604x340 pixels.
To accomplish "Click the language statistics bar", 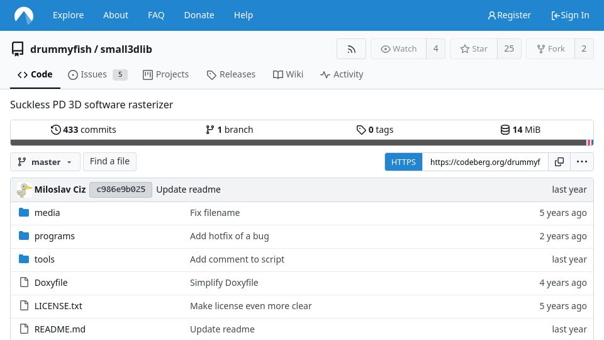I will [x=302, y=143].
